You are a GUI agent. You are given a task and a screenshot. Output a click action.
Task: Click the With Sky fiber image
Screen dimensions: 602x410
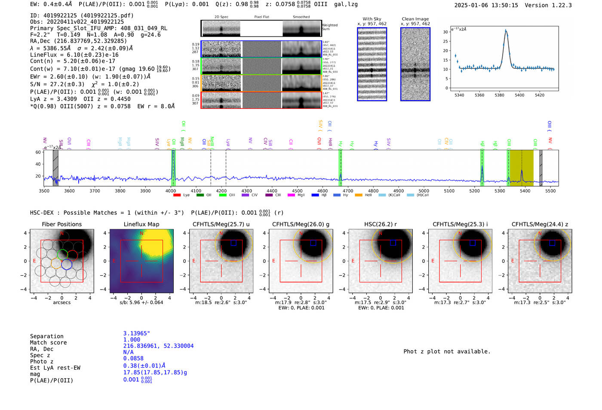(372, 64)
